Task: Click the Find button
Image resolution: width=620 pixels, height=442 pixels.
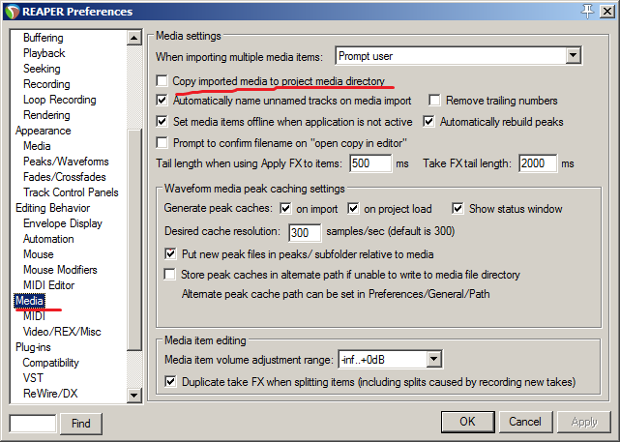Action: (81, 424)
